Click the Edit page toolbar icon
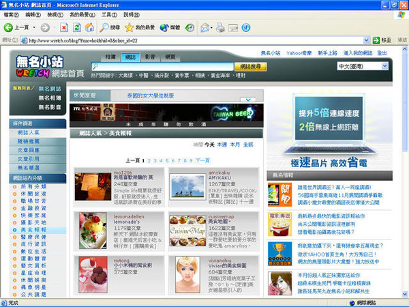 (x=233, y=27)
